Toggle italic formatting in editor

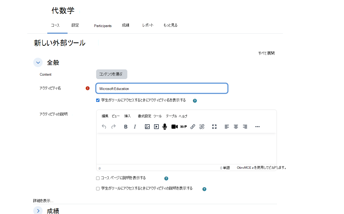click(x=135, y=127)
